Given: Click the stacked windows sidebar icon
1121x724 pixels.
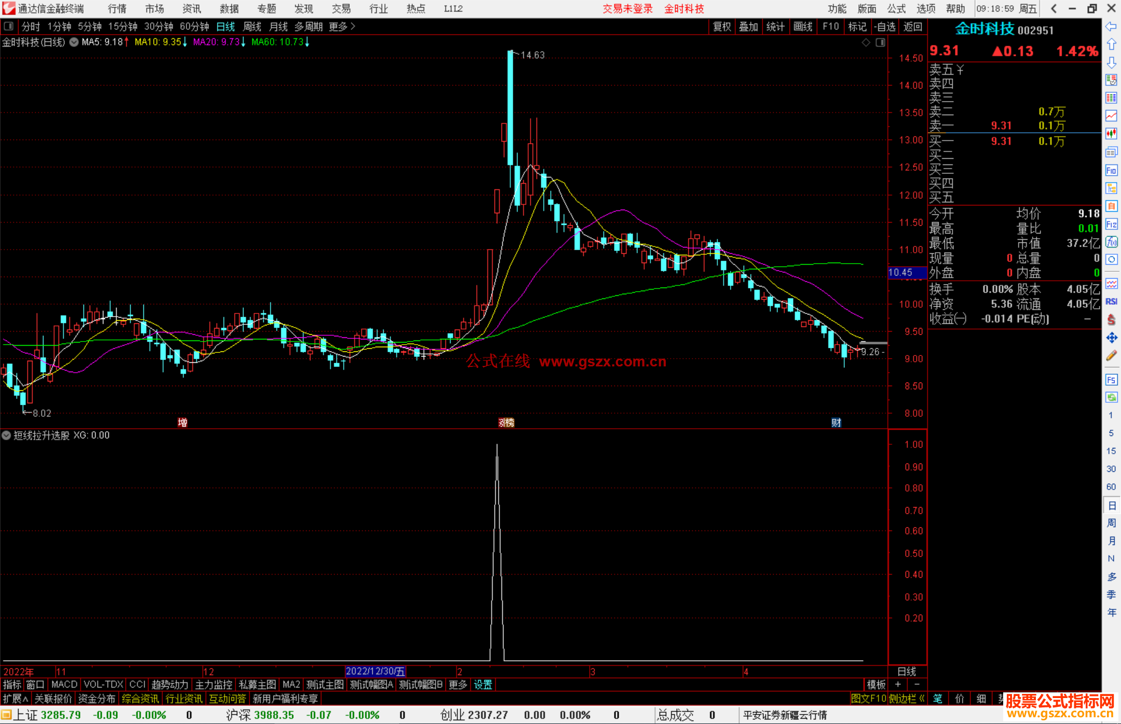Looking at the screenshot, I should coord(1111,152).
